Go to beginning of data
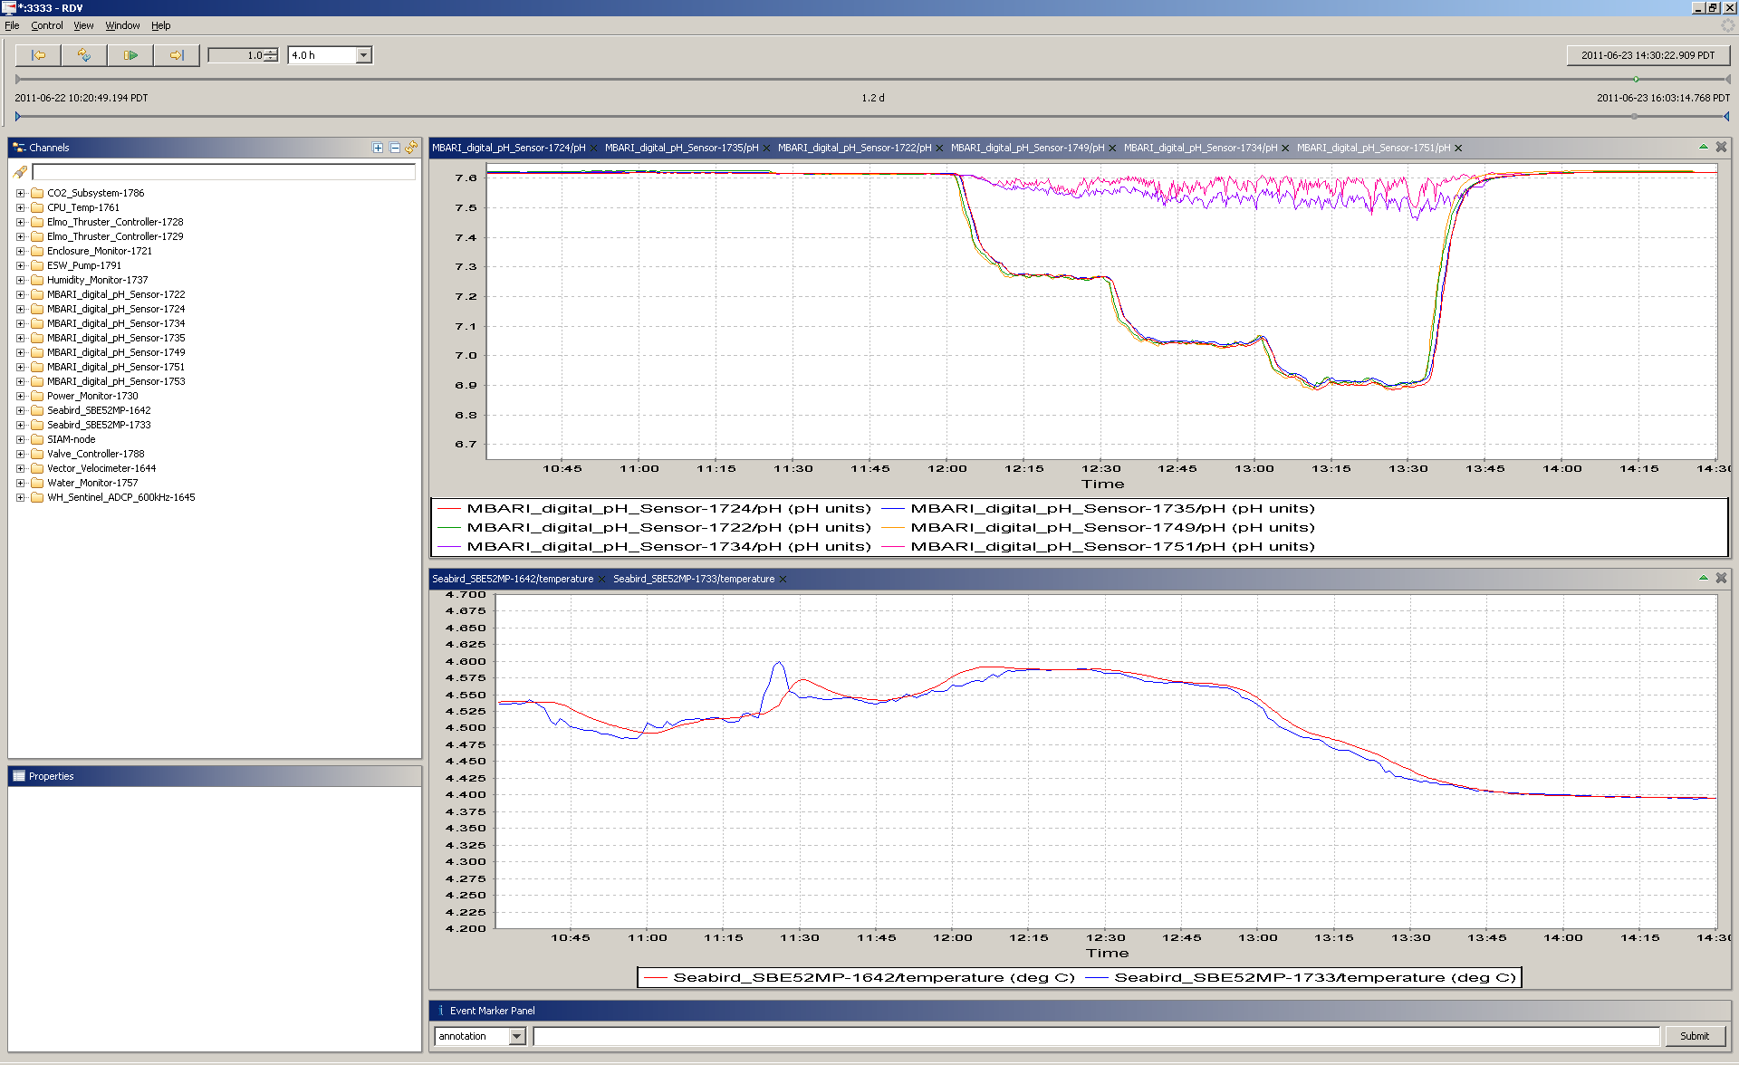This screenshot has width=1739, height=1065. coord(38,55)
